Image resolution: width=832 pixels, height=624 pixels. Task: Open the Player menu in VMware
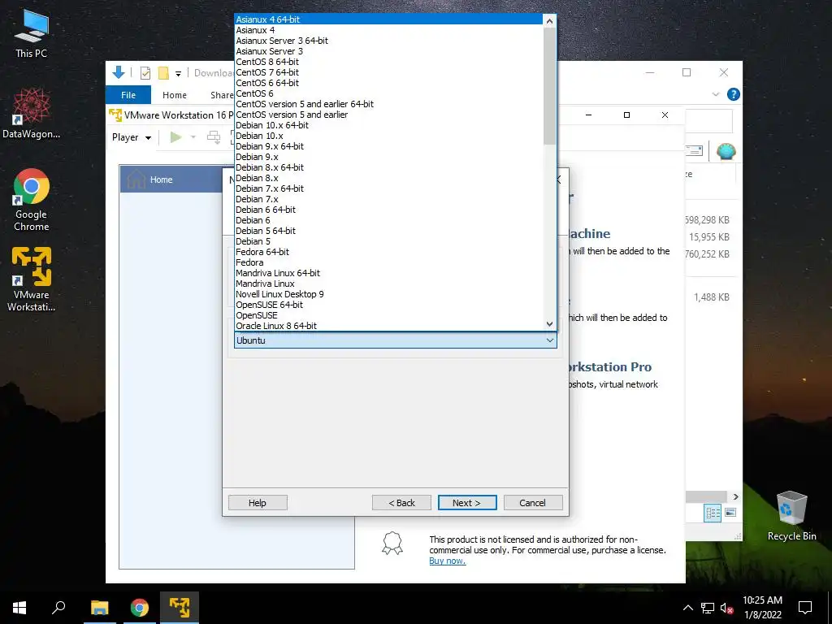(132, 137)
